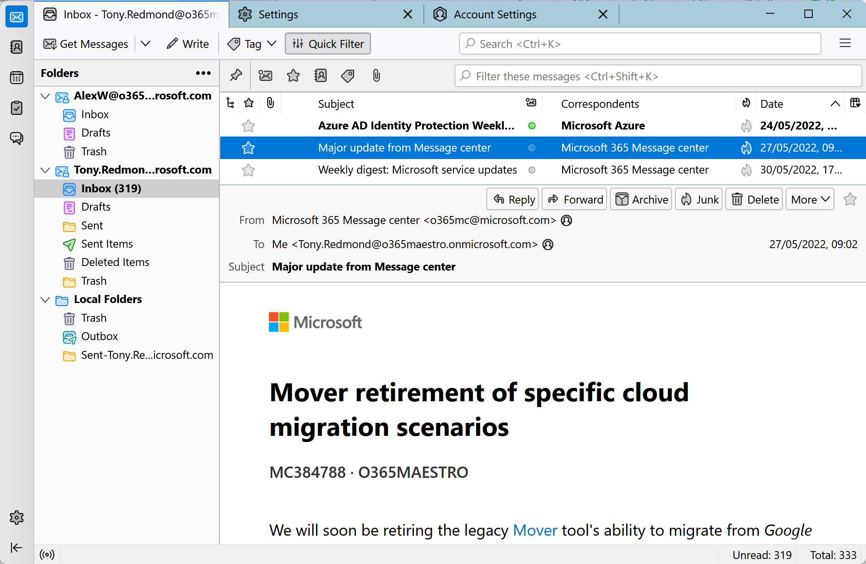866x564 pixels.
Task: Reply to the open message
Action: coord(513,199)
